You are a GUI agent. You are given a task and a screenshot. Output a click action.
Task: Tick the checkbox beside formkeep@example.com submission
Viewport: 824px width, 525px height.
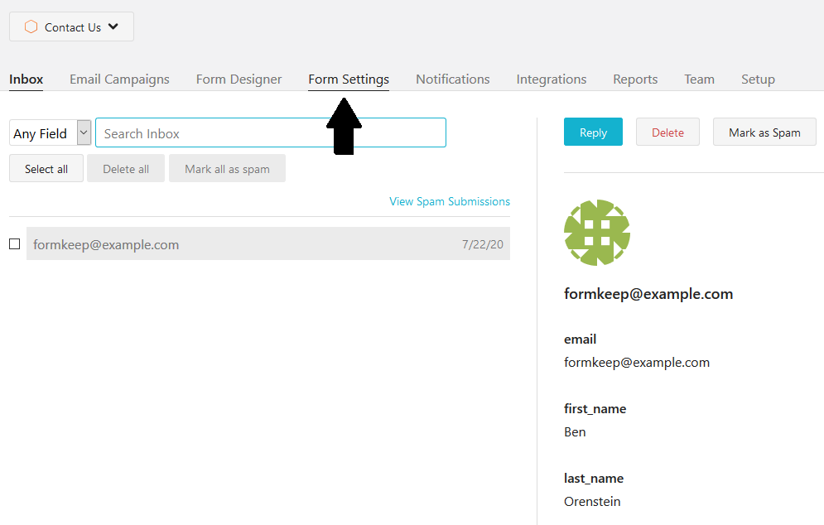coord(15,243)
